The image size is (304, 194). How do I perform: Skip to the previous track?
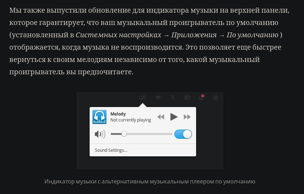[x=161, y=117]
